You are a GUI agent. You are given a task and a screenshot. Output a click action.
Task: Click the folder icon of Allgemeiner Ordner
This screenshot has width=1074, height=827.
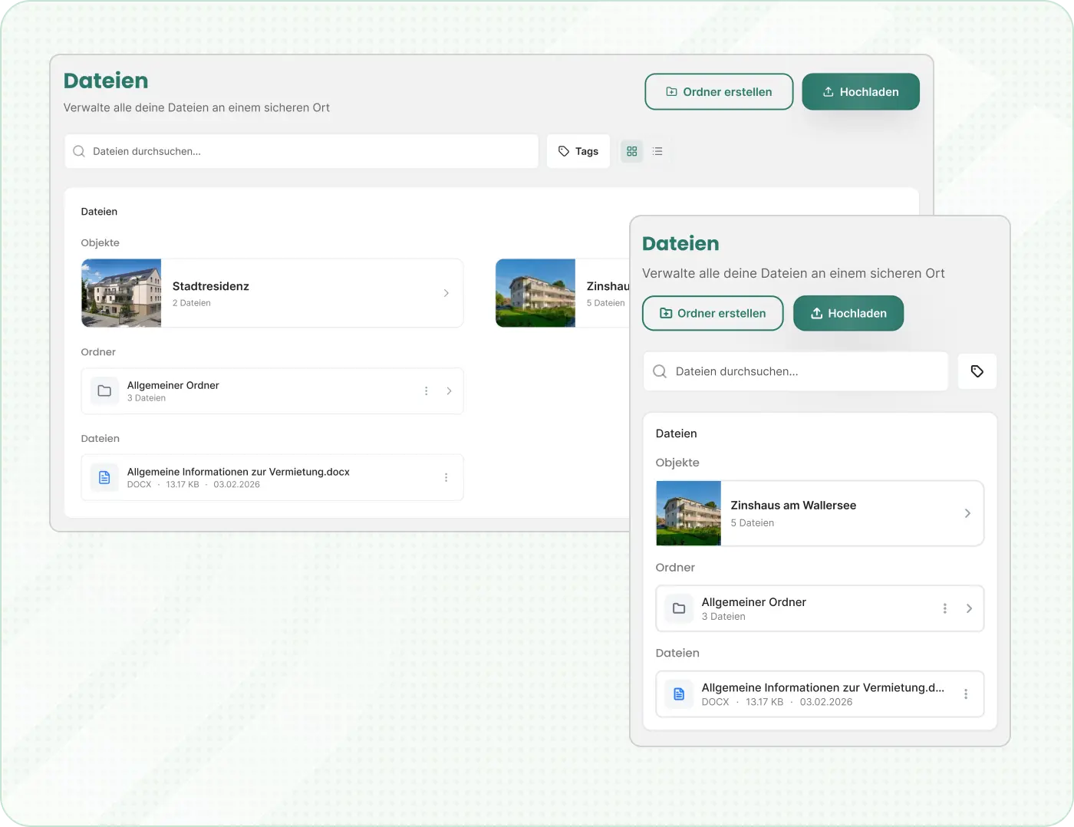104,390
